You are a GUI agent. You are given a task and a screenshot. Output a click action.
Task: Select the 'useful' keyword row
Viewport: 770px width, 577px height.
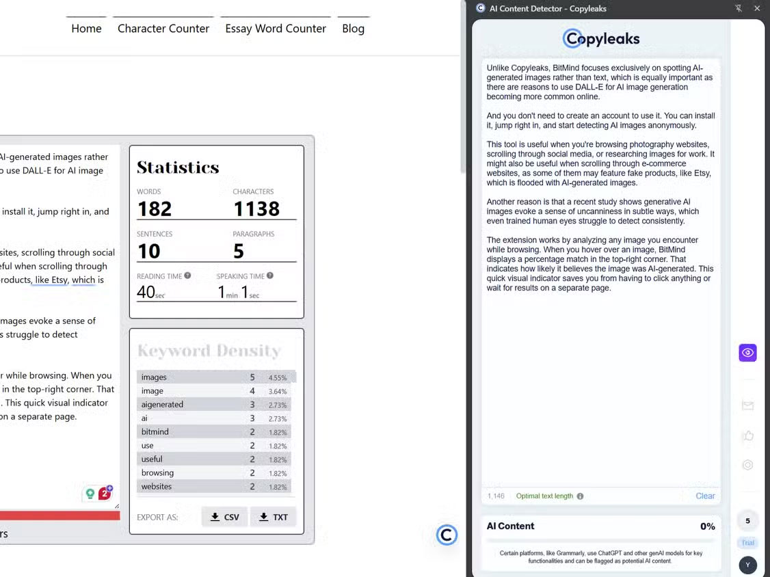[x=214, y=459]
